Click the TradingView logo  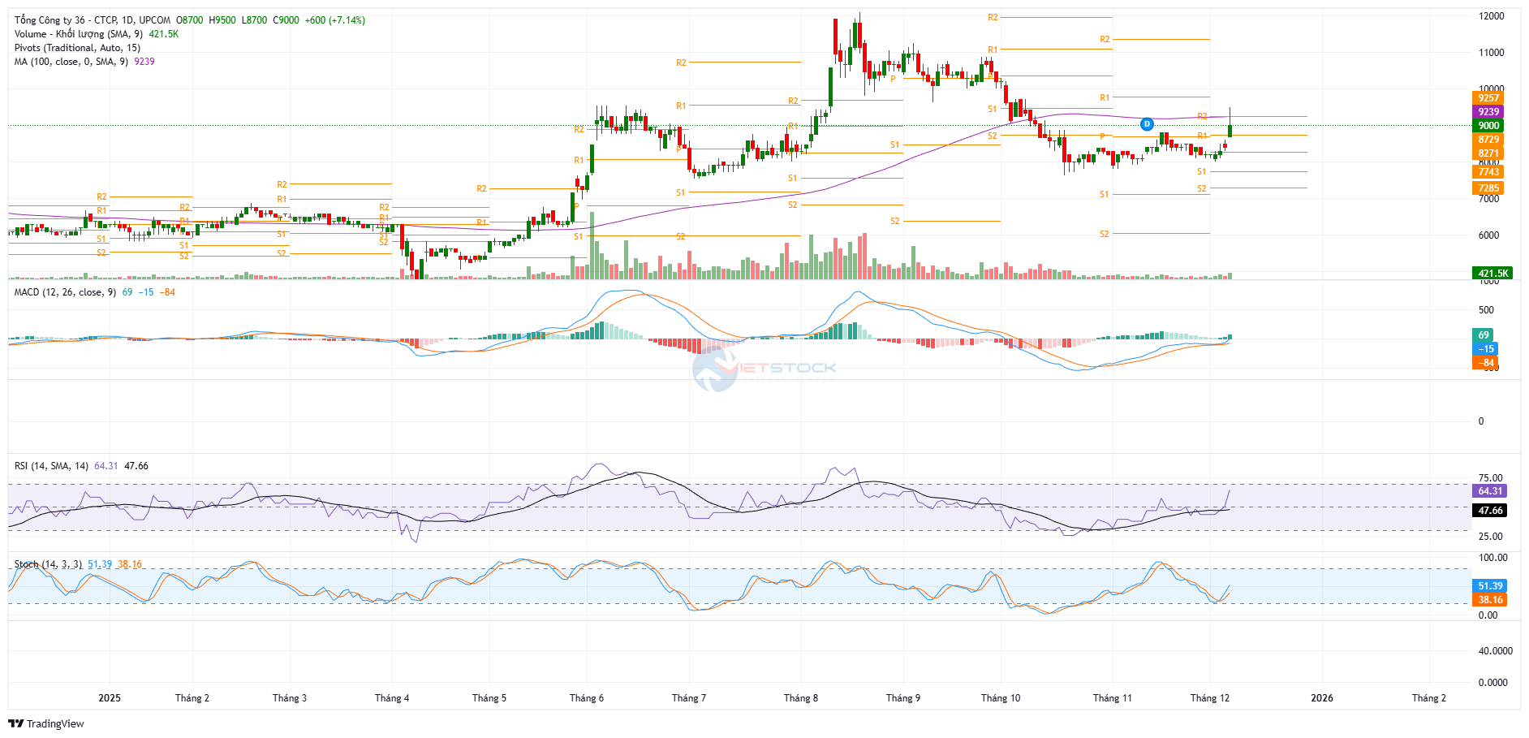point(47,723)
